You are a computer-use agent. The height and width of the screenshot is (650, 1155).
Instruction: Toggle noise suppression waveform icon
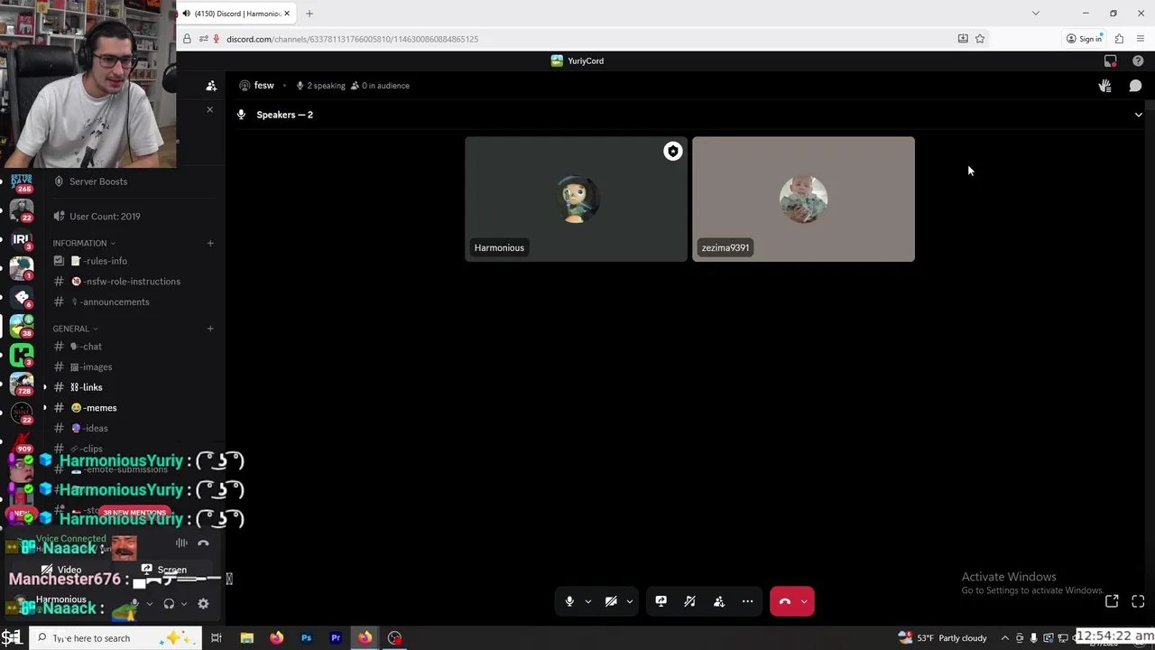[181, 543]
